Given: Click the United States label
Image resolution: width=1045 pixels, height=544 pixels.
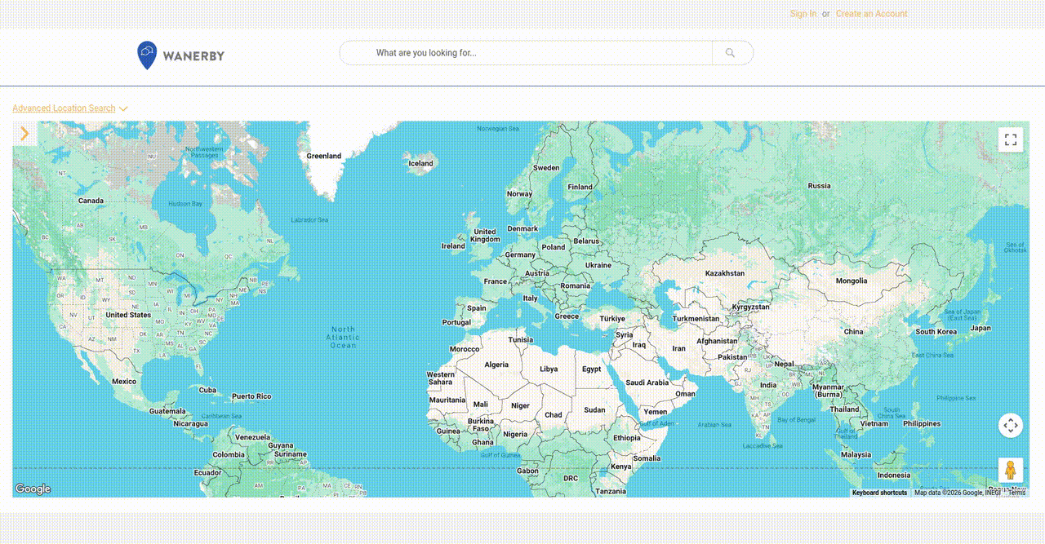Looking at the screenshot, I should [x=128, y=315].
